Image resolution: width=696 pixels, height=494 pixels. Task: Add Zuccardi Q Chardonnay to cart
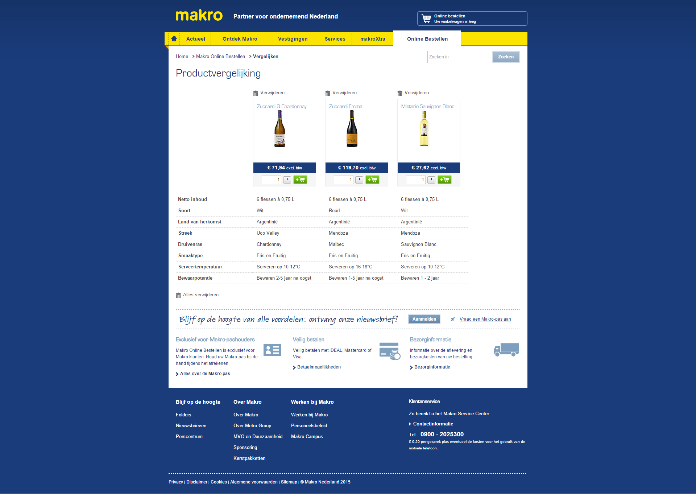pyautogui.click(x=300, y=180)
